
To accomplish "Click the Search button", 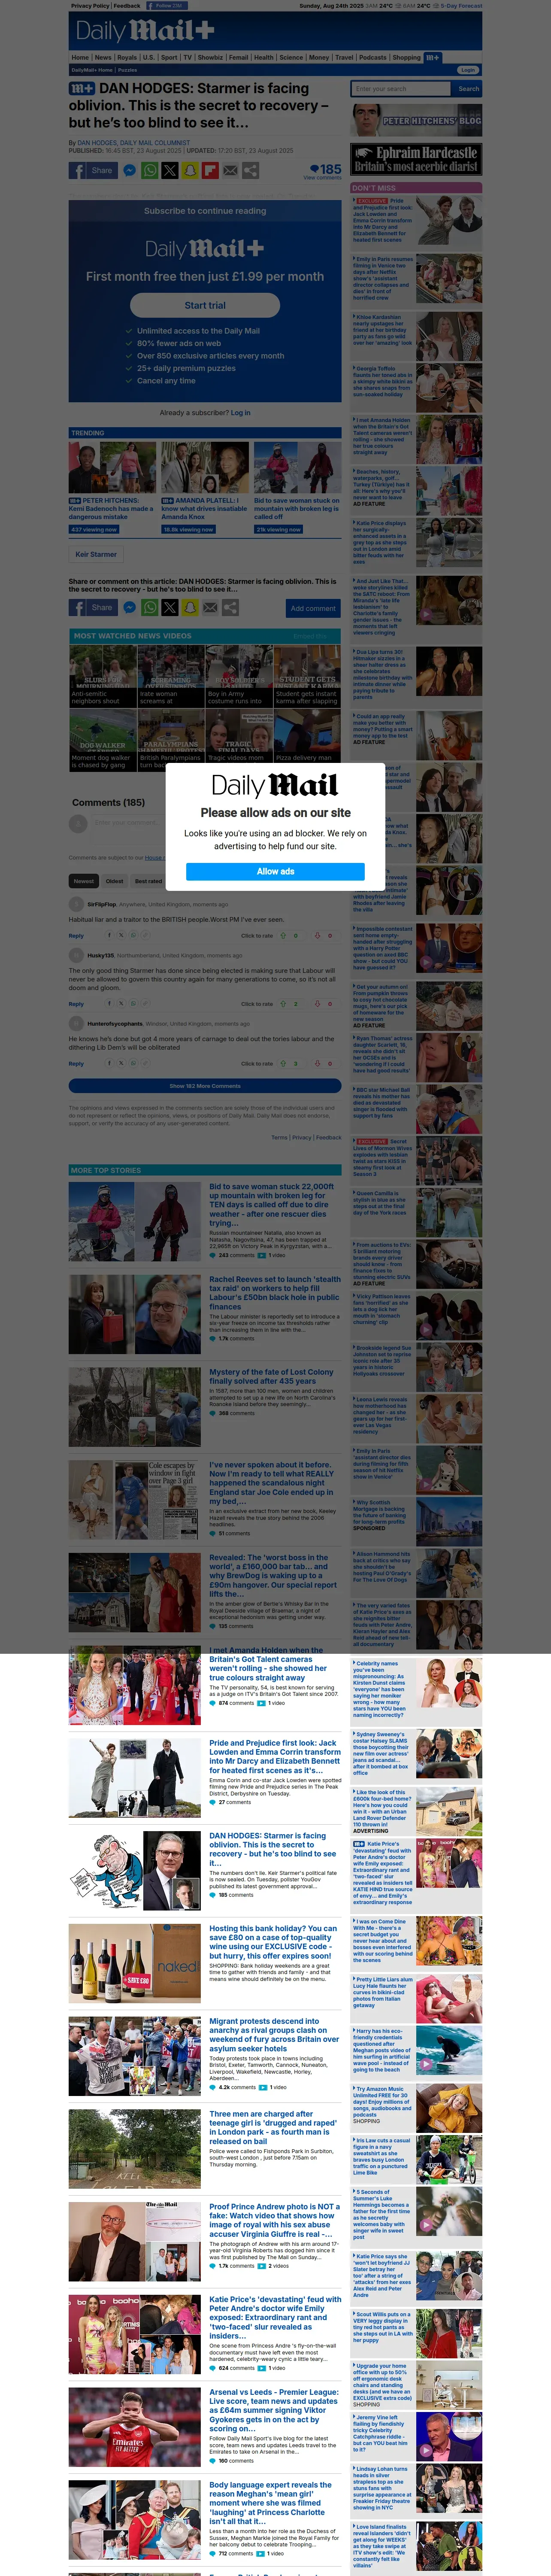I will pos(468,89).
